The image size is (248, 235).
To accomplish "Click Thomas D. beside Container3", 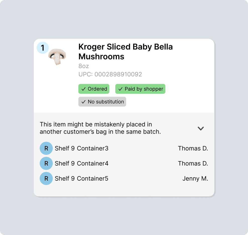I will pyautogui.click(x=193, y=148).
